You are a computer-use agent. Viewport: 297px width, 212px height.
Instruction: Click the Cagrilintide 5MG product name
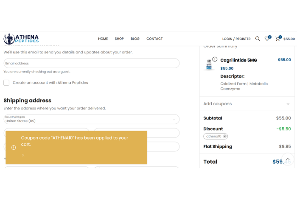[x=238, y=60]
